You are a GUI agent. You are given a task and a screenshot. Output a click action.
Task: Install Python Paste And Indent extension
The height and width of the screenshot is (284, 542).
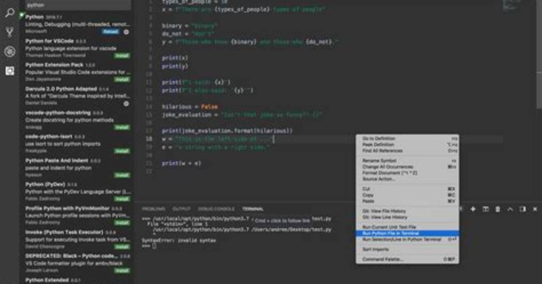tap(122, 175)
